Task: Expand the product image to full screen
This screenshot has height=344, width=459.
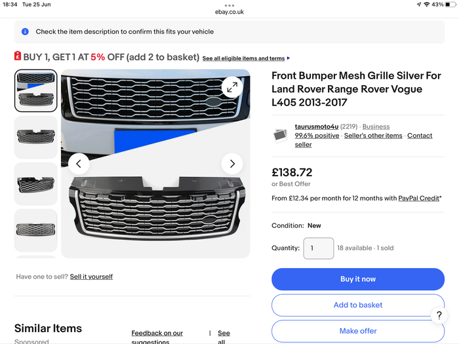Action: tap(232, 87)
